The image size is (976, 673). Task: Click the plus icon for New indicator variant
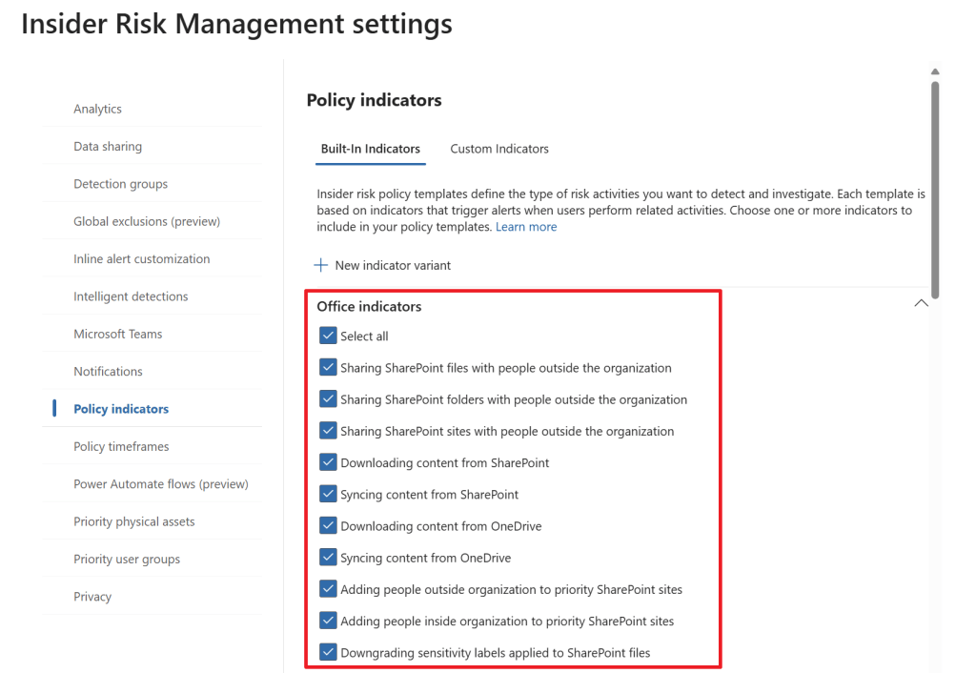321,265
